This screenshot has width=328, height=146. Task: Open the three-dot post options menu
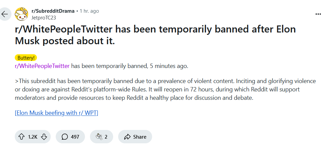pyautogui.click(x=318, y=14)
